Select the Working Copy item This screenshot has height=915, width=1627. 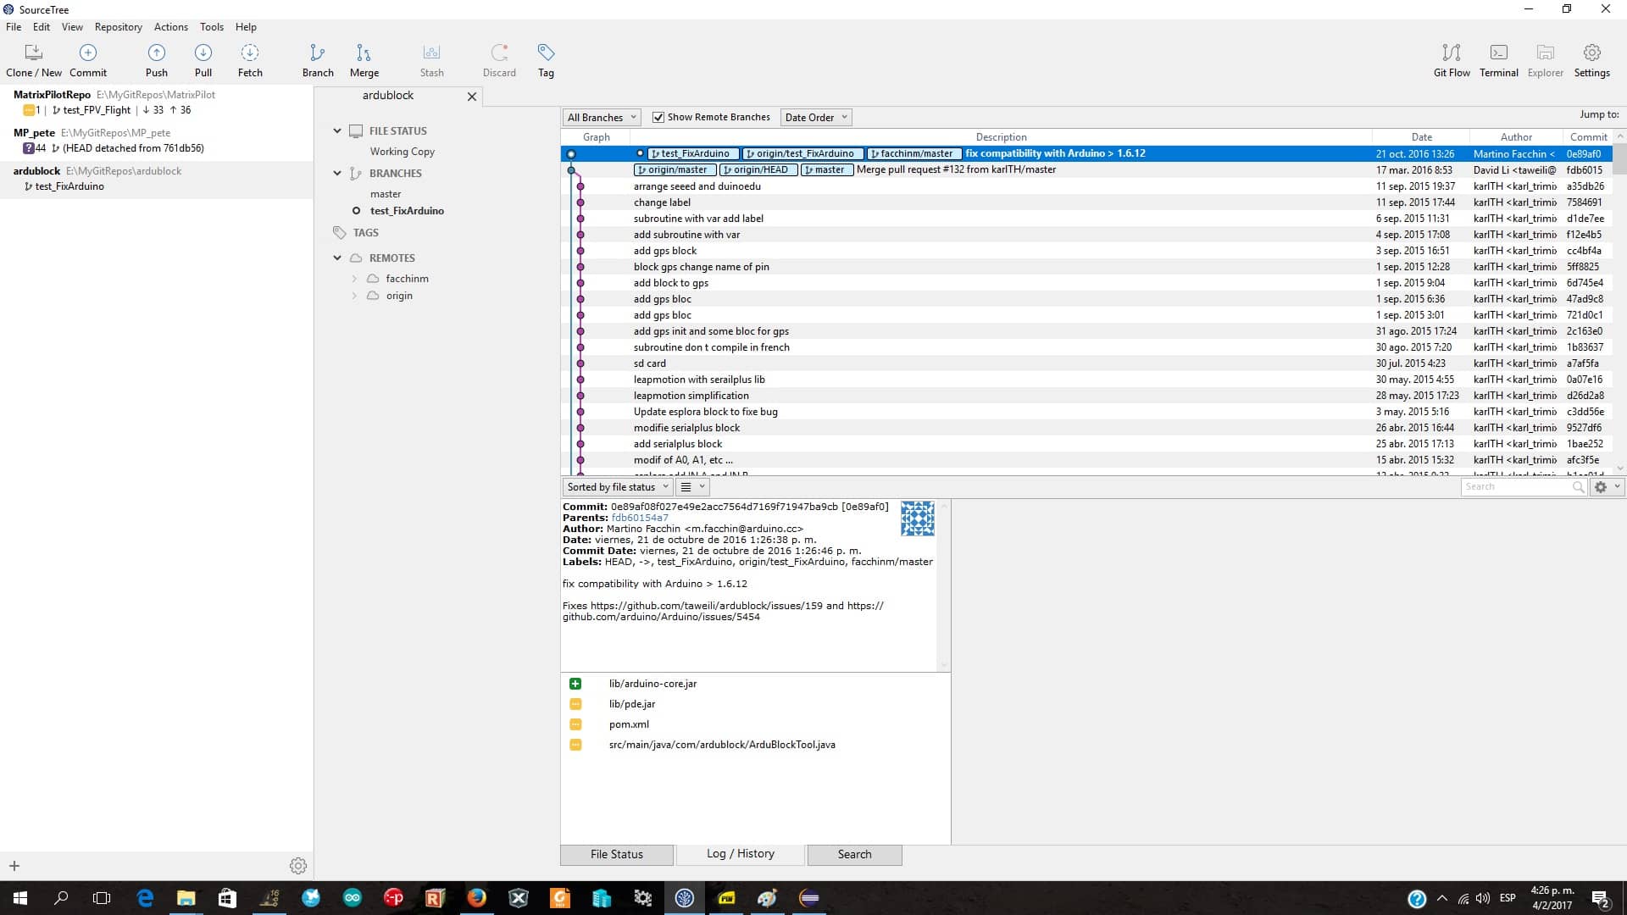(x=403, y=152)
